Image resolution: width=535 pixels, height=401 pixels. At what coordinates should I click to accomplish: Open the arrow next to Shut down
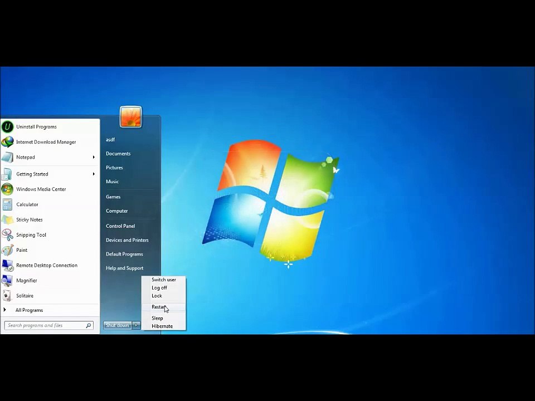point(136,325)
